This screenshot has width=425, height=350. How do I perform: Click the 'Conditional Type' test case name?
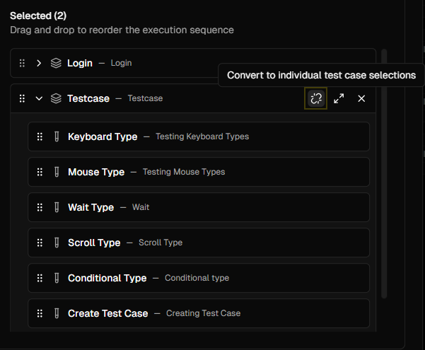point(107,278)
